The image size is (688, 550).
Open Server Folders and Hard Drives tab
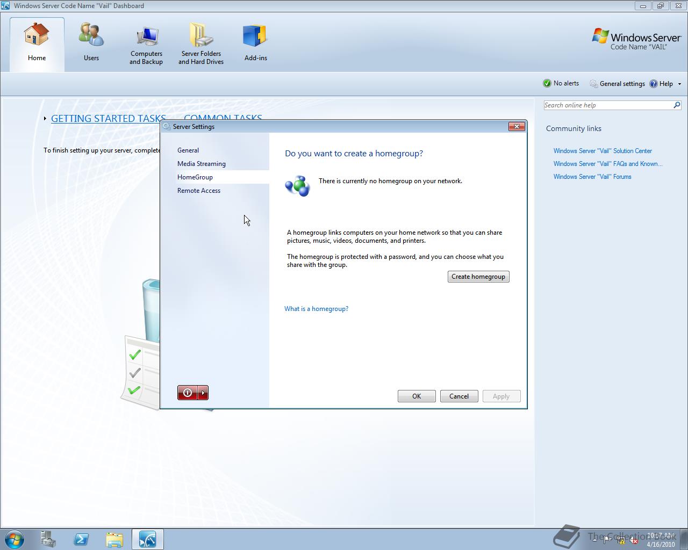[201, 45]
